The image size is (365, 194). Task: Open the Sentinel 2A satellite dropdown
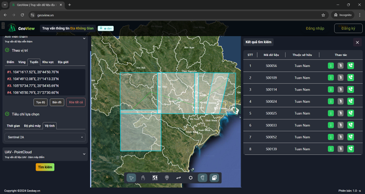45,137
